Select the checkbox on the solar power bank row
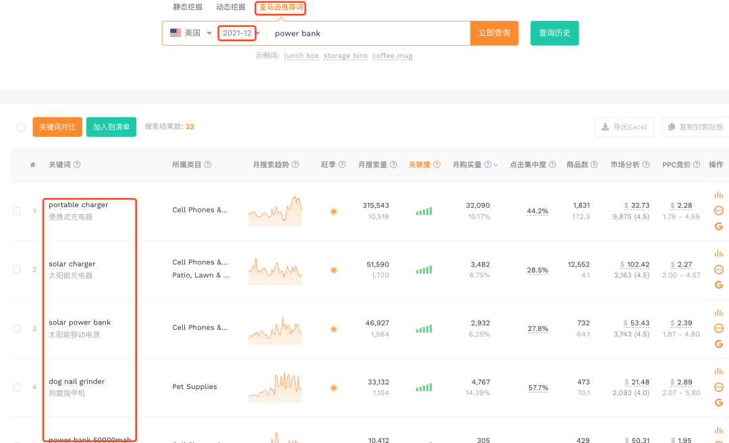This screenshot has height=443, width=729. [x=17, y=328]
